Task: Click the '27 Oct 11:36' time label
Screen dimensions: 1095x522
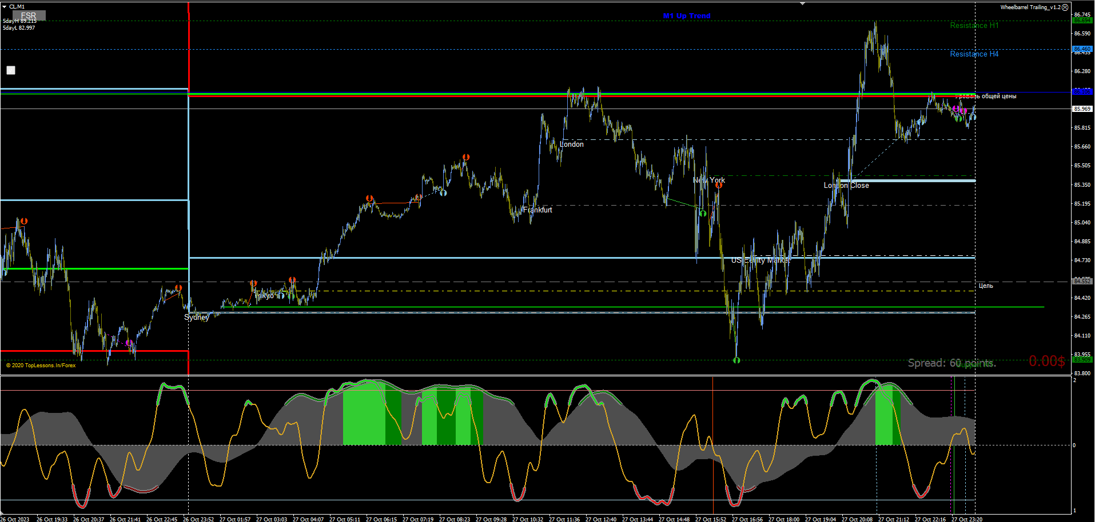Action: click(x=564, y=519)
